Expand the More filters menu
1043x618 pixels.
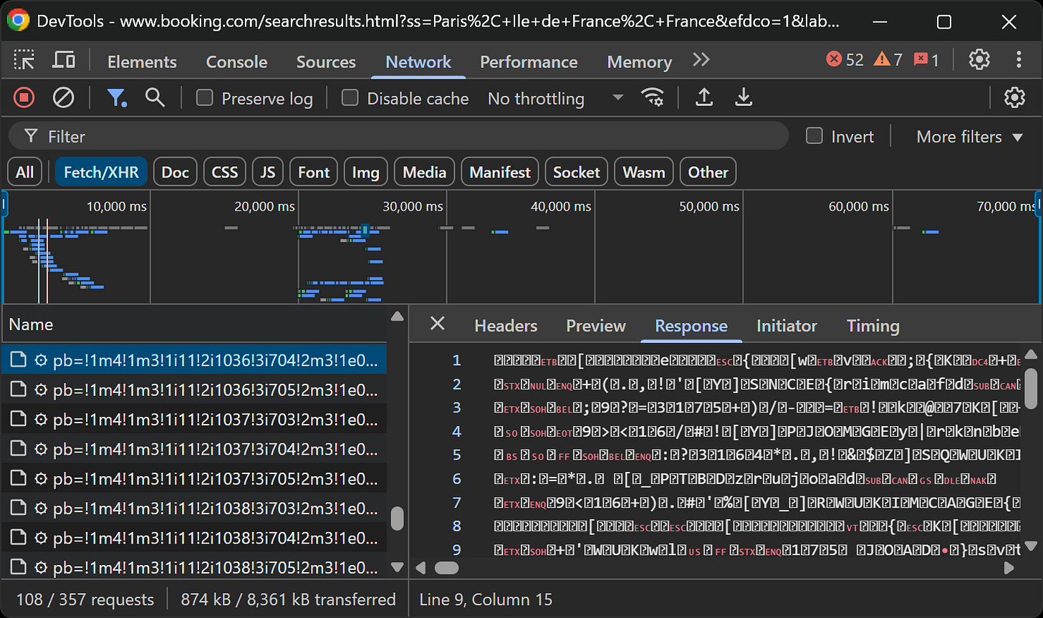[x=969, y=136]
